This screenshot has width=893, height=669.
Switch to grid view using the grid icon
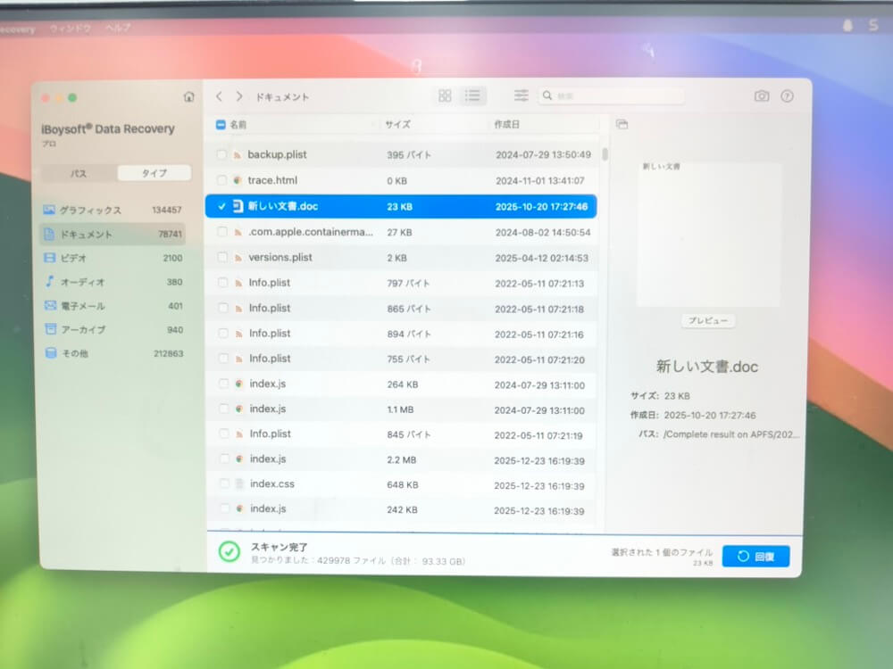(x=444, y=95)
